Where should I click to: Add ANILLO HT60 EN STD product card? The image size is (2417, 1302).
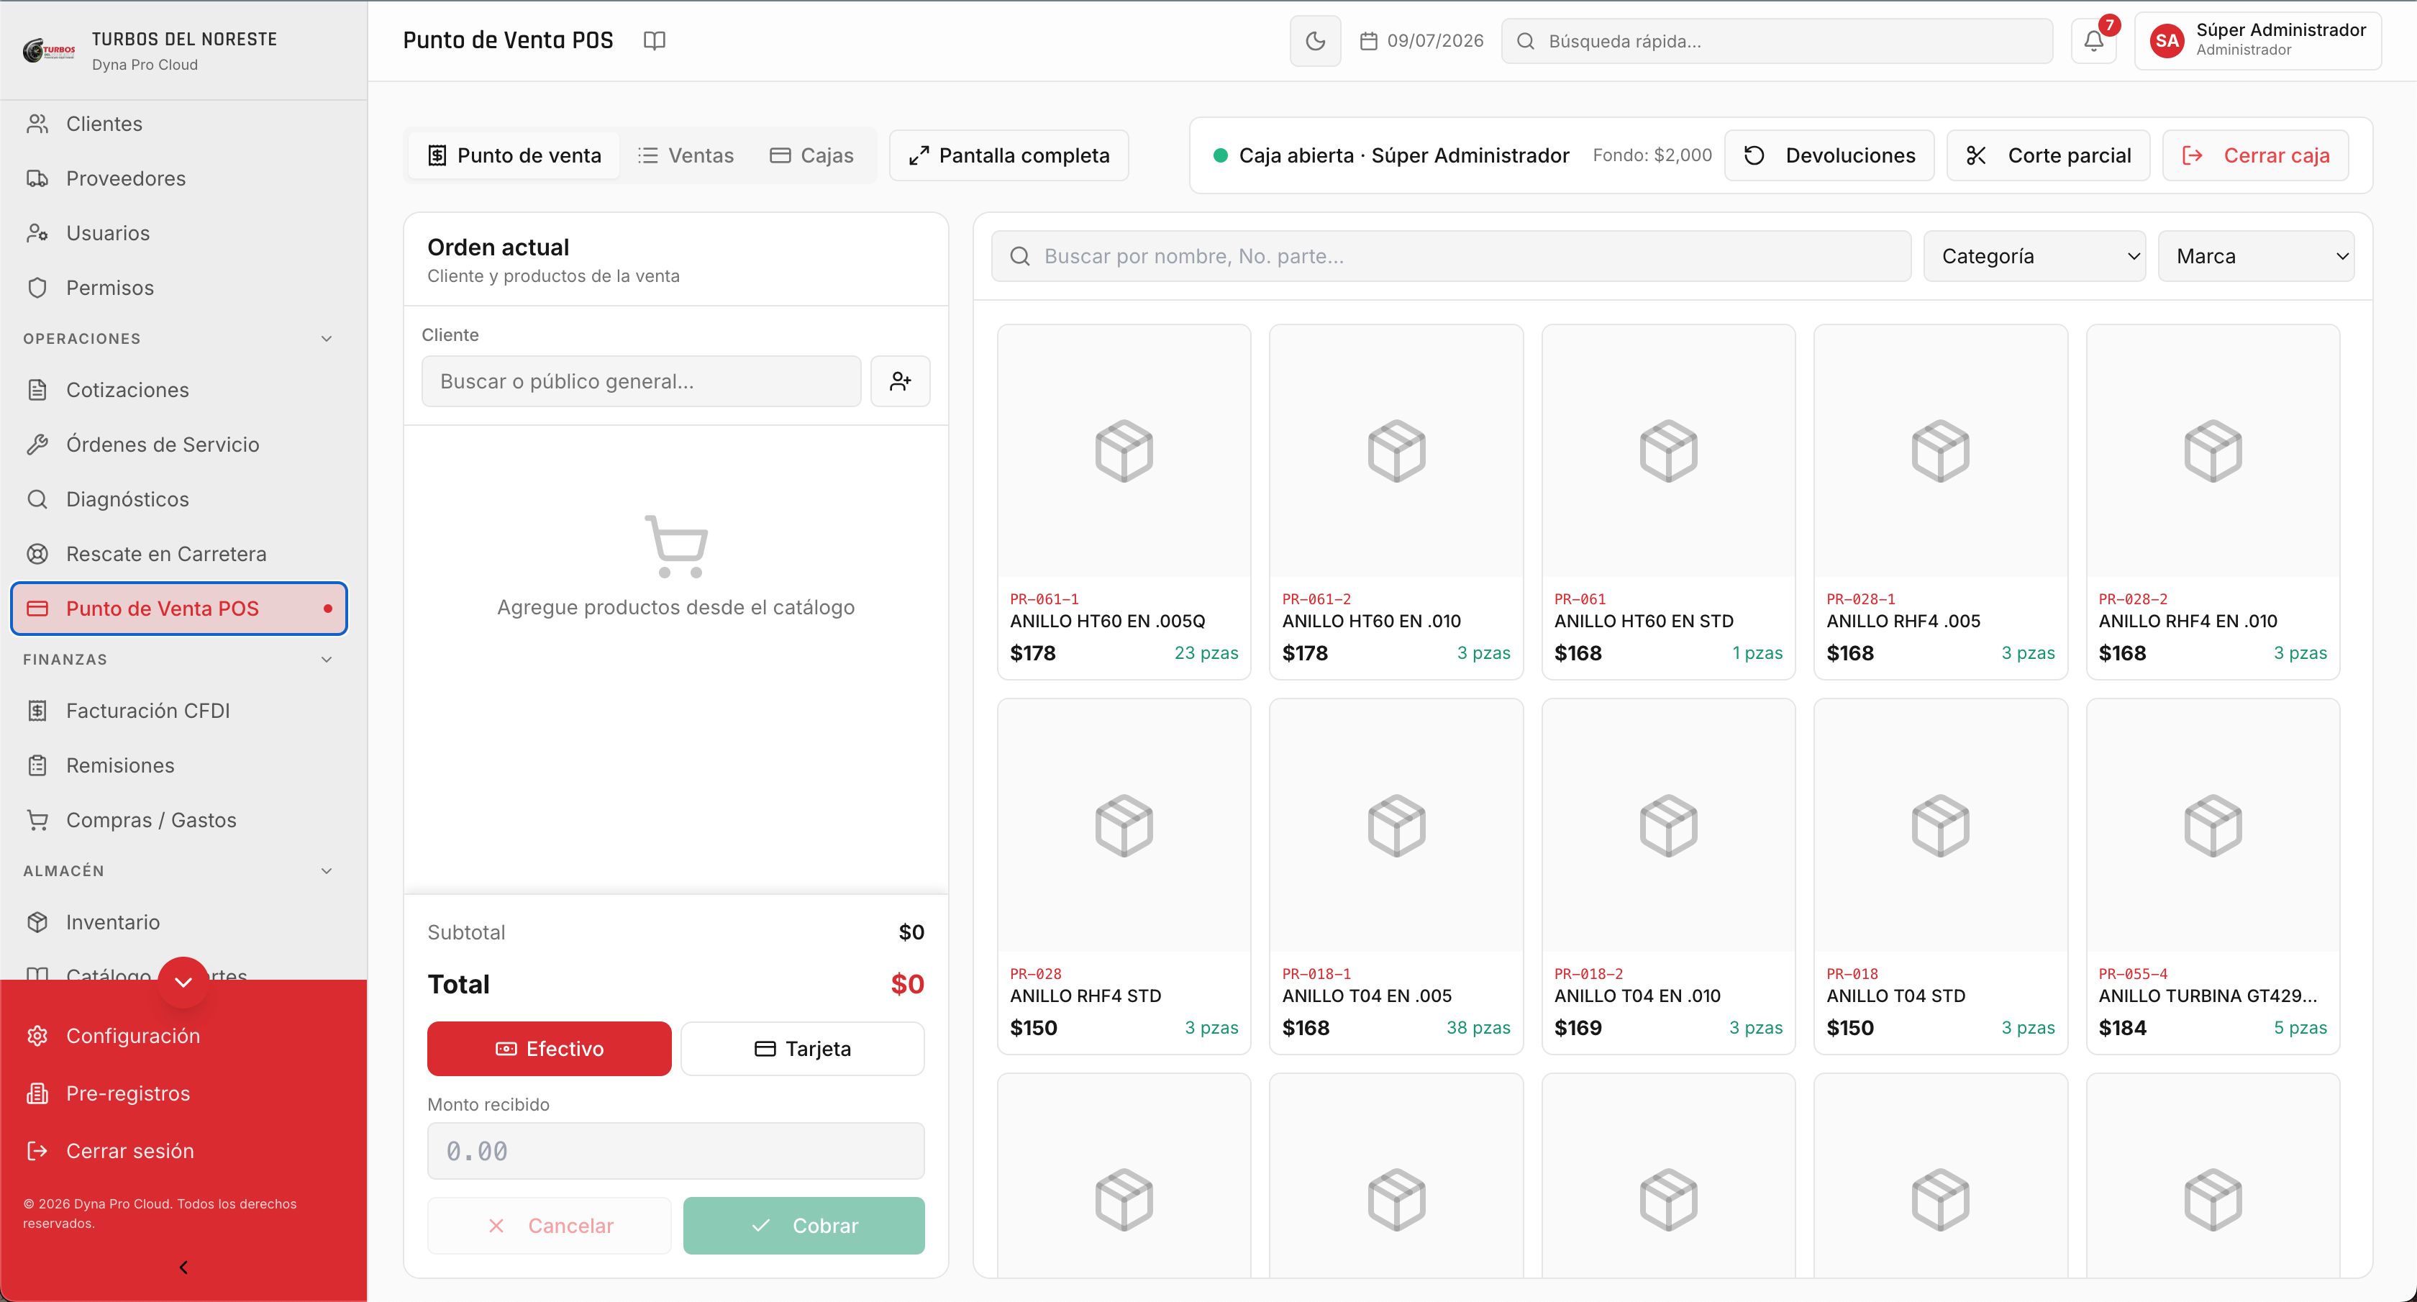point(1668,502)
